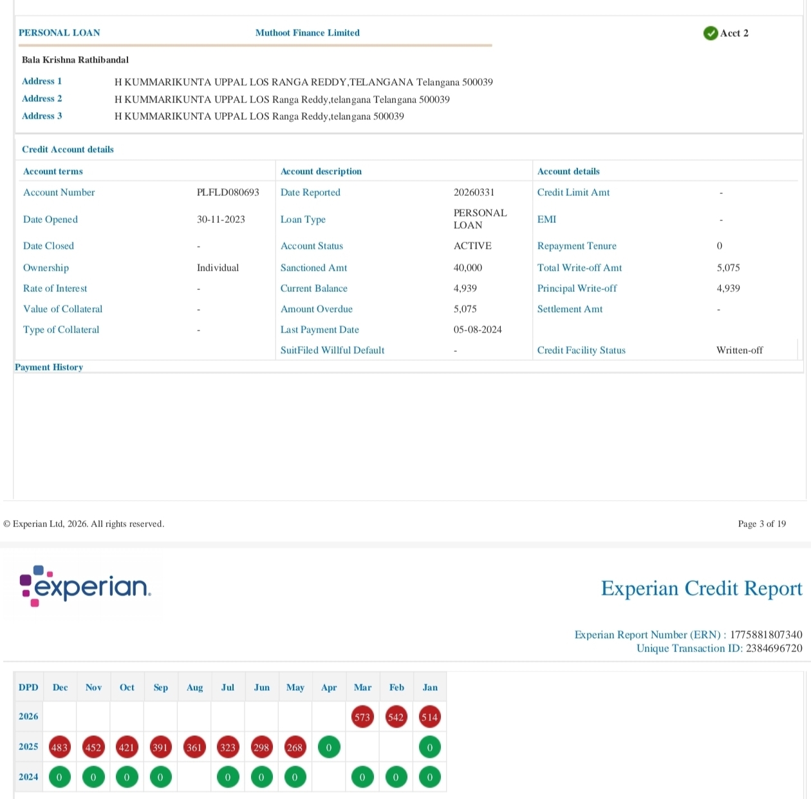Select the Sep column header in DPD table

(161, 688)
